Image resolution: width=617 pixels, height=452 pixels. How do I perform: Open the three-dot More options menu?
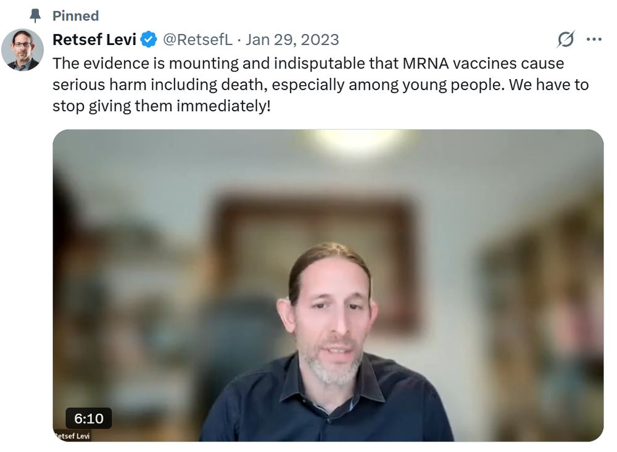click(594, 40)
